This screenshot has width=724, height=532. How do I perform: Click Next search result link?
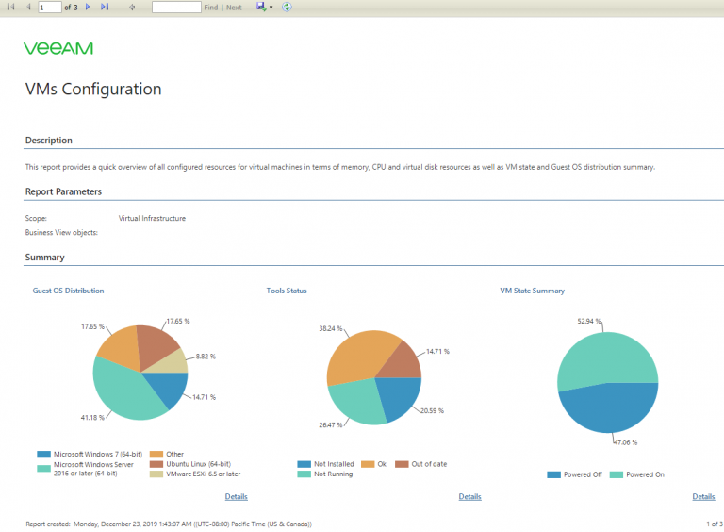pos(234,8)
